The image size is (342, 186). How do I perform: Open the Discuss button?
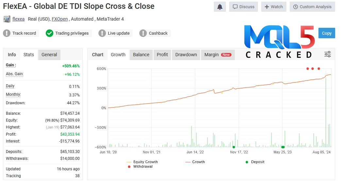(x=243, y=7)
